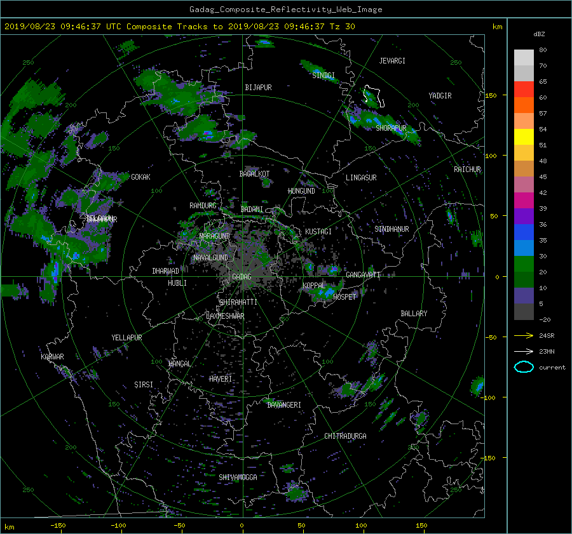Select the 39 dBZ magenta color swatch
This screenshot has width=572, height=534.
pos(524,200)
